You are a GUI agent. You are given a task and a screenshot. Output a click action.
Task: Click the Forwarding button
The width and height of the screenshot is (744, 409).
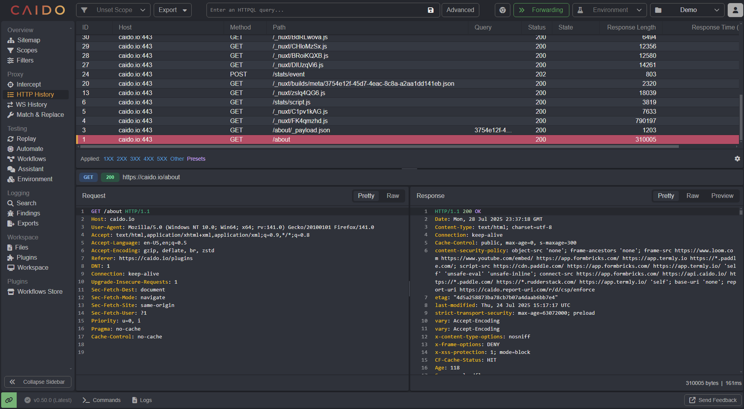(541, 10)
